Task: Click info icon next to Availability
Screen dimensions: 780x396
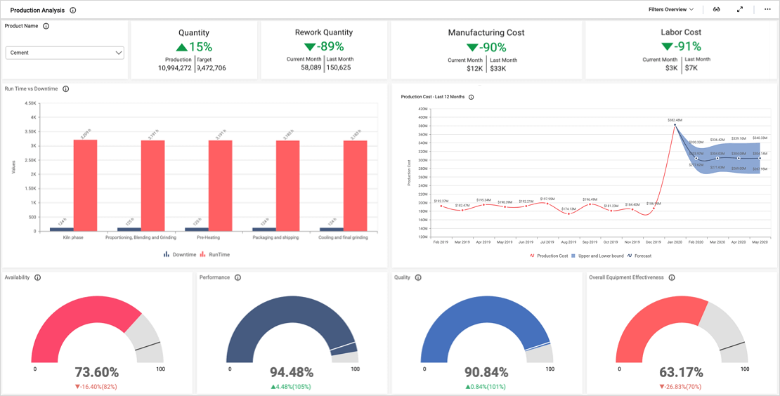Action: click(x=38, y=277)
